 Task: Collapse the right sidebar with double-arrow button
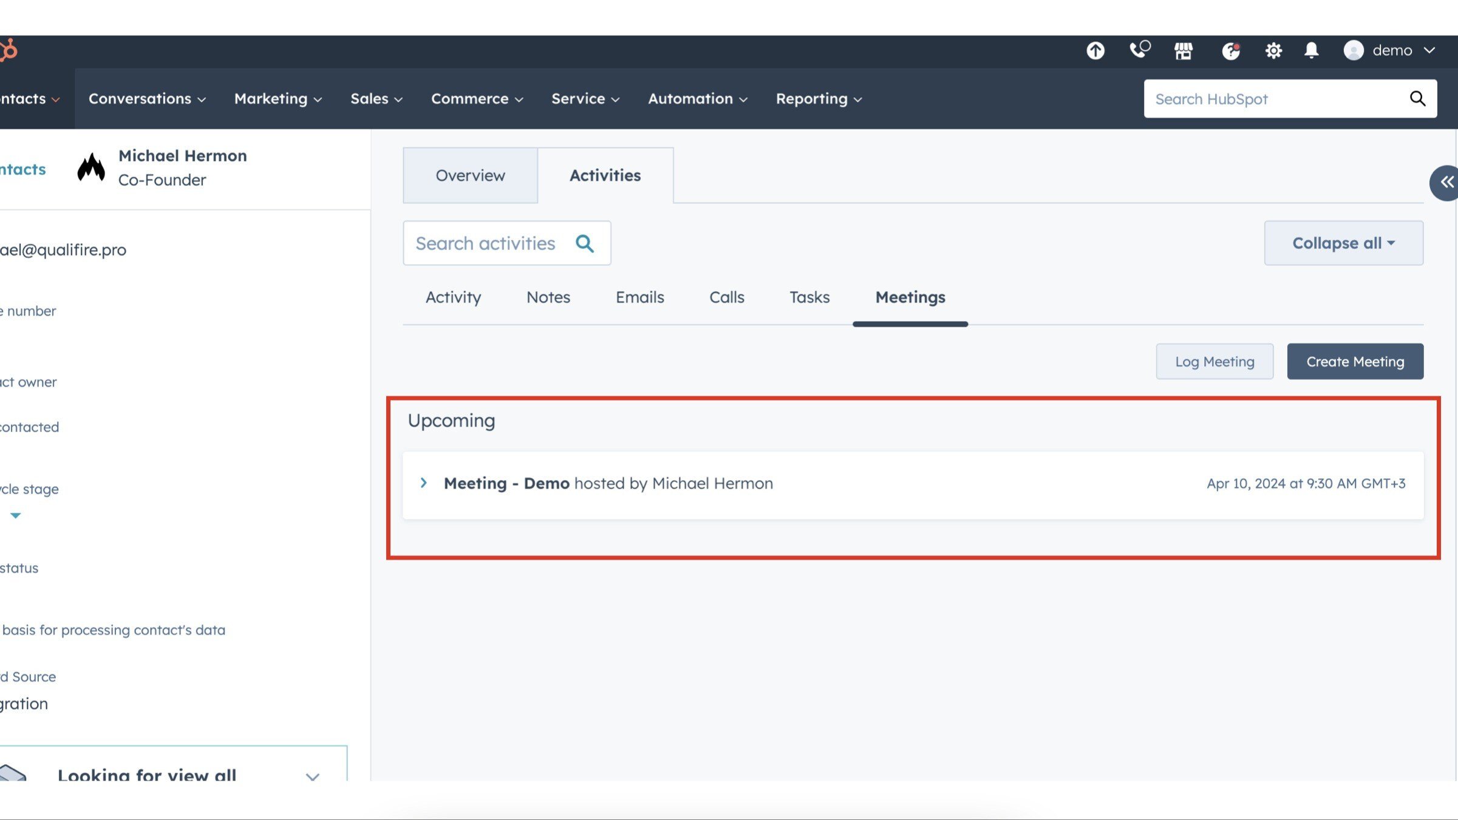[x=1446, y=182]
